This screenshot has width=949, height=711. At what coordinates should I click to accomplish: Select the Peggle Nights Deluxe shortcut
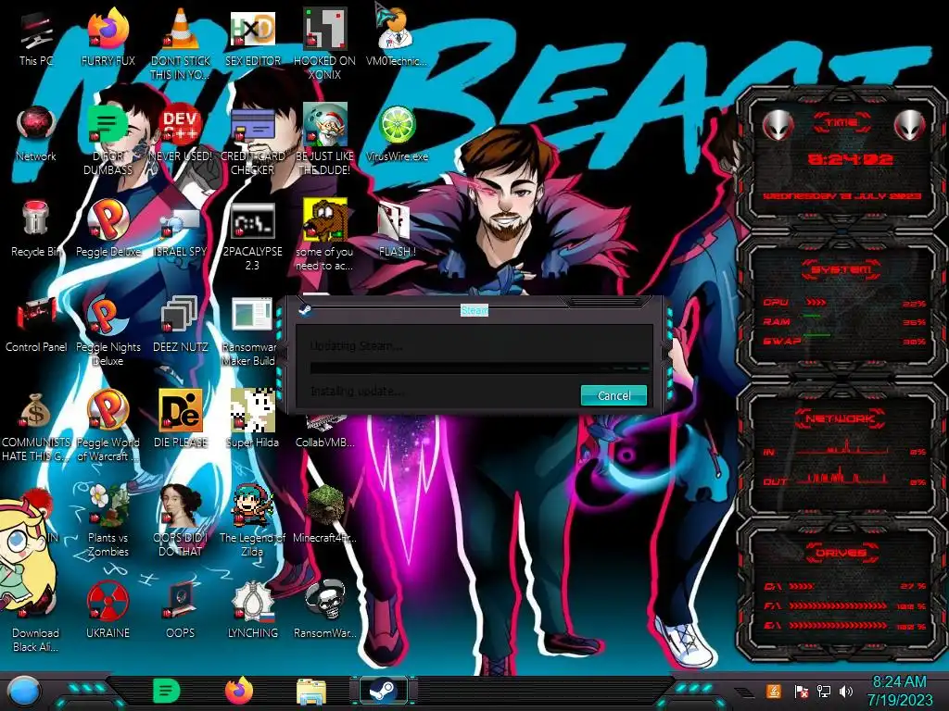(108, 331)
